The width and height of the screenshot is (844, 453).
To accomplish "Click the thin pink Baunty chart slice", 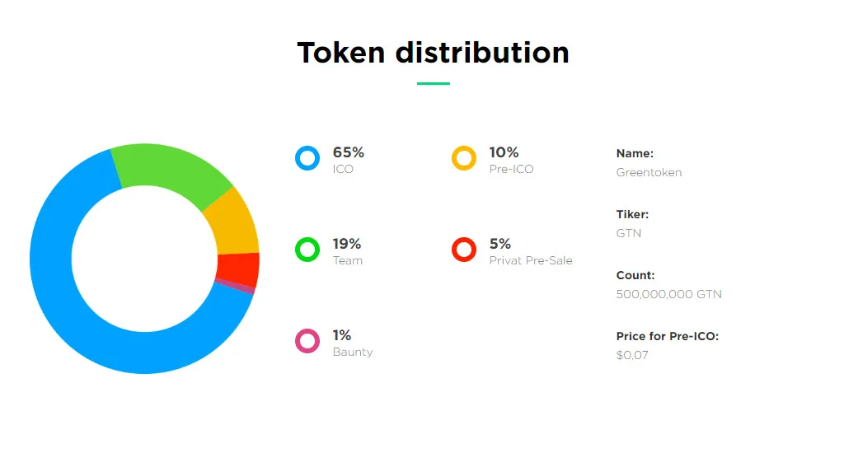I will point(235,287).
